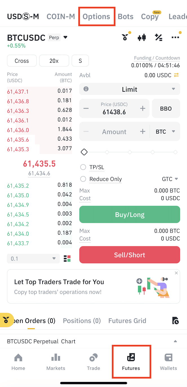Open the futures calculator icon
Image resolution: width=187 pixels, height=387 pixels.
coord(159,37)
